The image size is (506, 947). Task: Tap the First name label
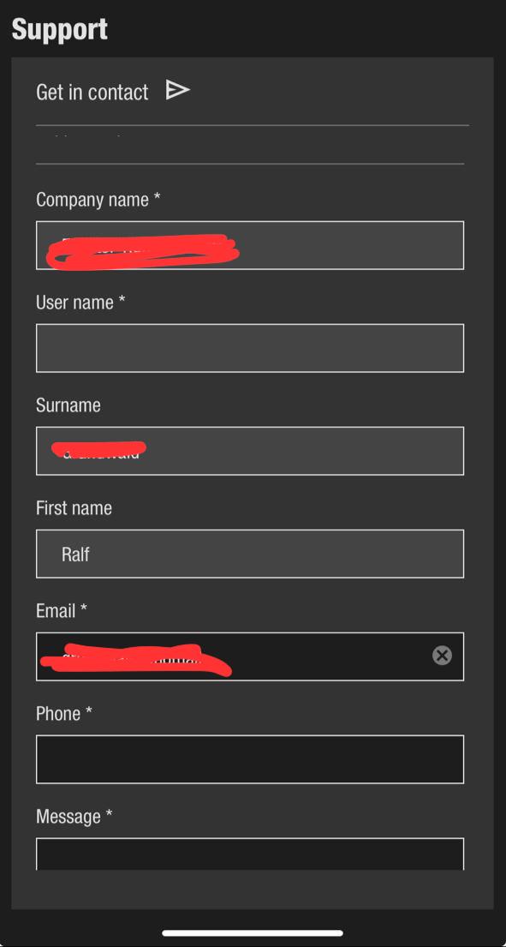pyautogui.click(x=74, y=508)
